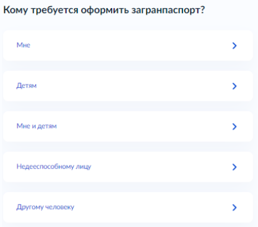Choose the 'Другому человеку' text
Screen dimensions: 258x227
click(x=45, y=207)
